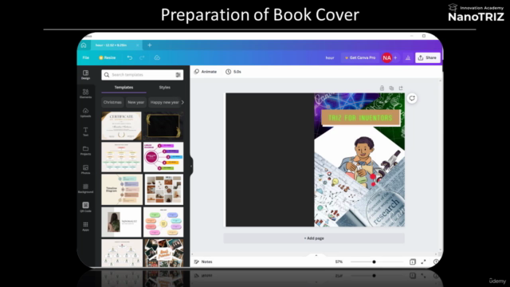This screenshot has height=287, width=510.
Task: Open the insights chart icon
Action: click(x=407, y=58)
